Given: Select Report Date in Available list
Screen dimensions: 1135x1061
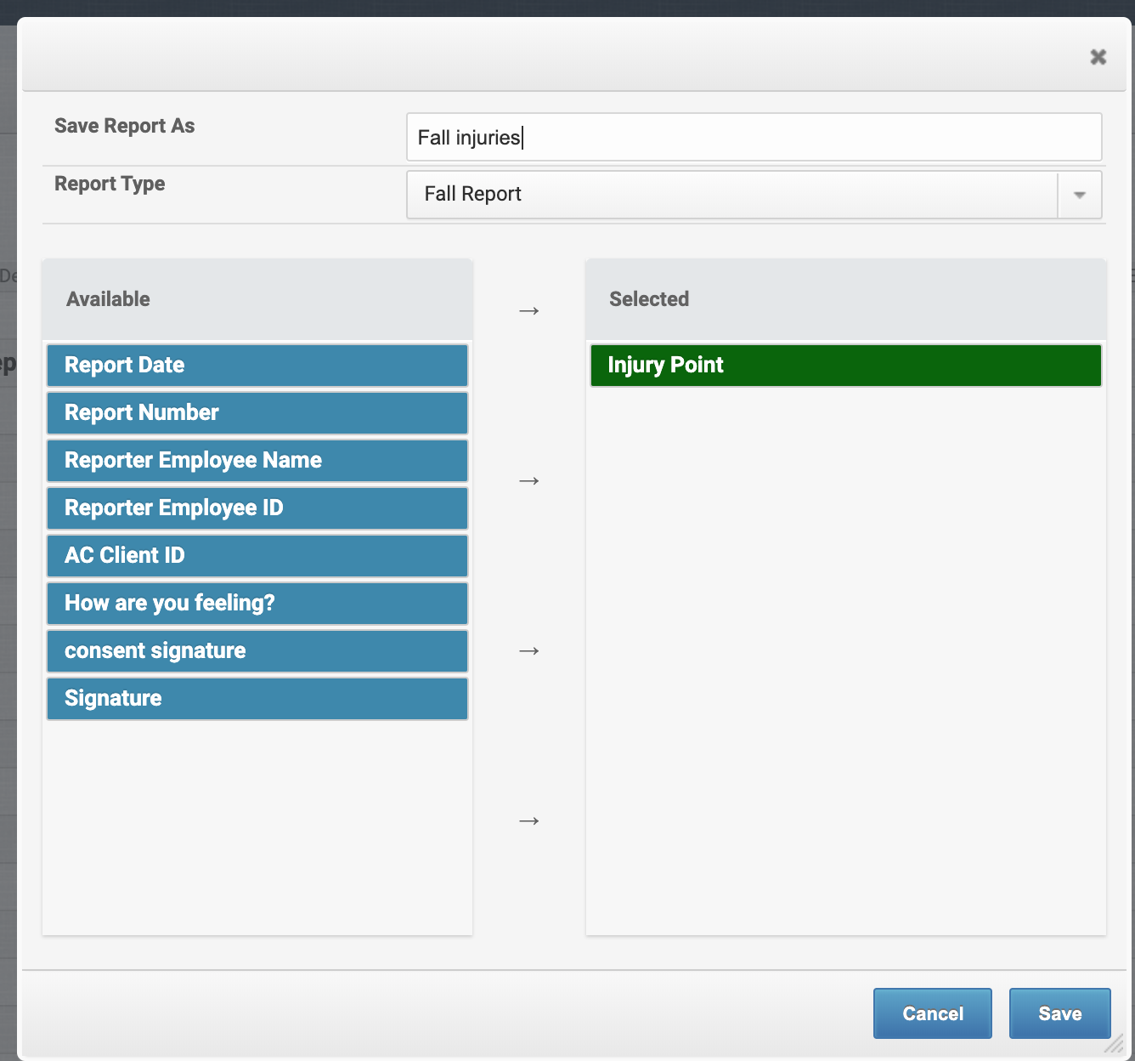Looking at the screenshot, I should (x=257, y=366).
